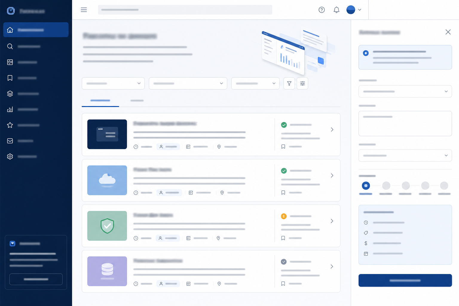The height and width of the screenshot is (306, 459).
Task: Click the funnel filter button
Action: [289, 83]
